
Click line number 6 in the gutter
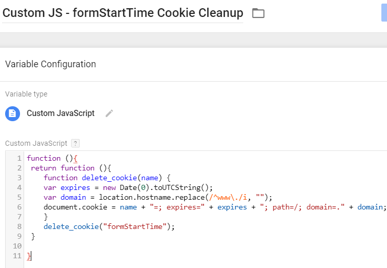[19, 207]
